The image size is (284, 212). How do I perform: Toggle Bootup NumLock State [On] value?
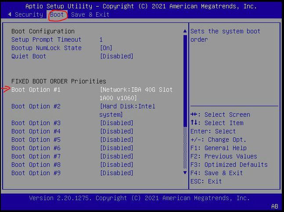click(106, 48)
